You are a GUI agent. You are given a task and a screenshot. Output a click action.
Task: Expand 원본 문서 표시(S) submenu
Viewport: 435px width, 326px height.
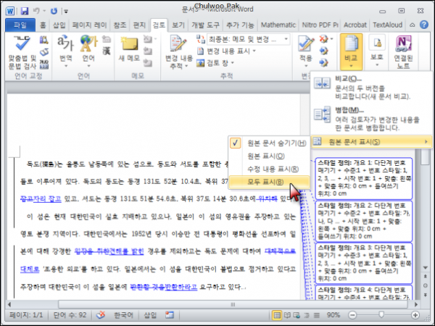tap(371, 142)
